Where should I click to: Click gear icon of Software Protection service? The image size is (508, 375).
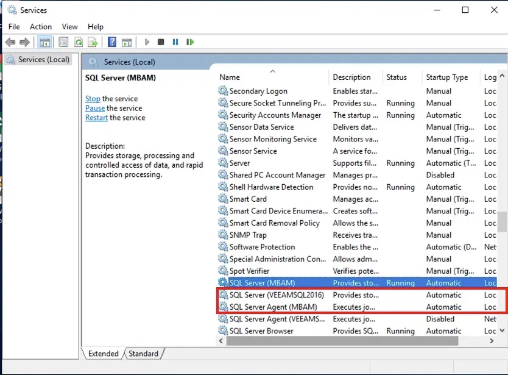pyautogui.click(x=223, y=247)
